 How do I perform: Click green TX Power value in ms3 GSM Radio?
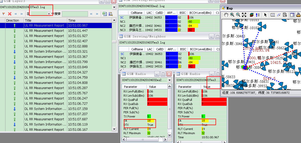pos(203,116)
